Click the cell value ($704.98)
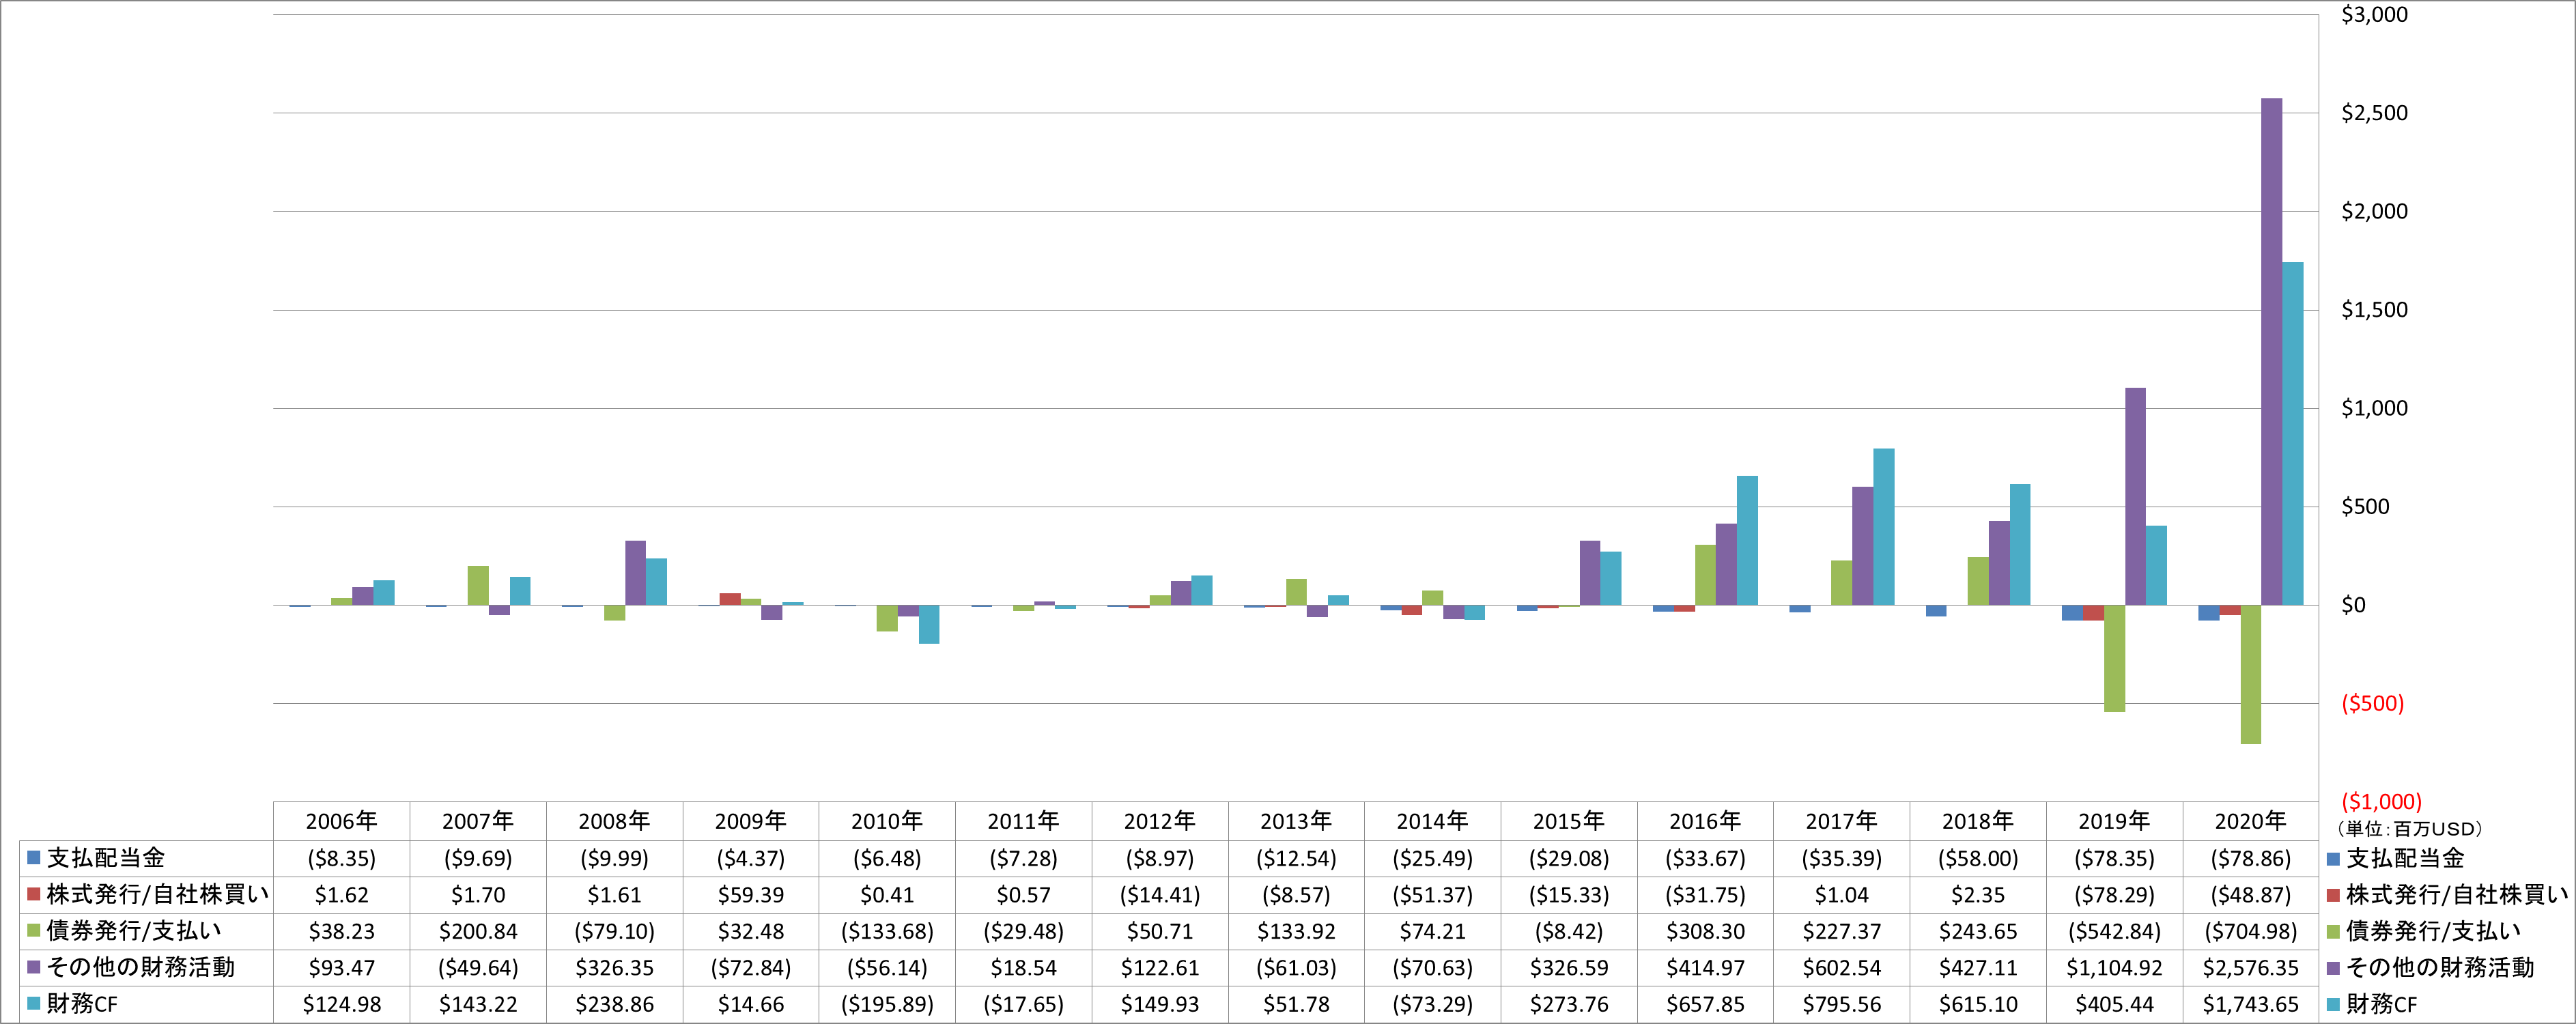 (2251, 931)
